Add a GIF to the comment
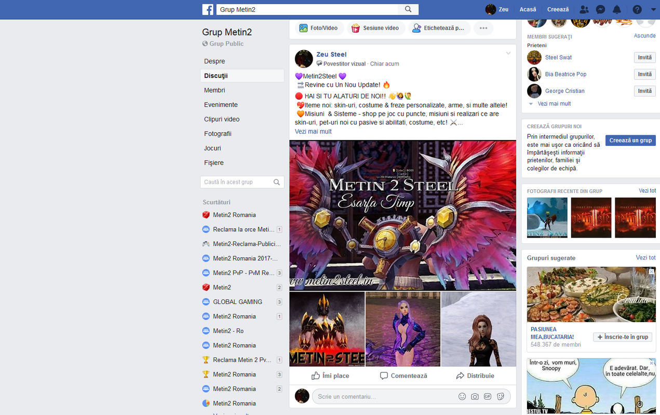 pyautogui.click(x=488, y=396)
